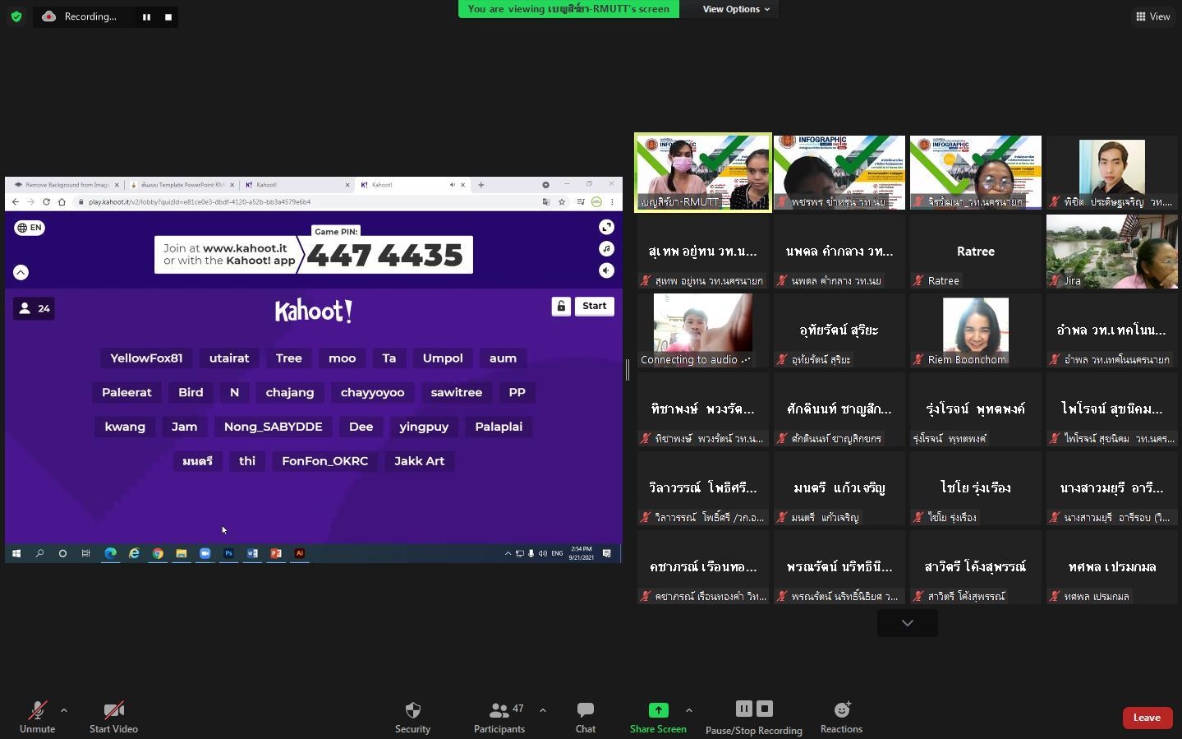
Task: Click the Kahoot Start button
Action: [x=595, y=306]
